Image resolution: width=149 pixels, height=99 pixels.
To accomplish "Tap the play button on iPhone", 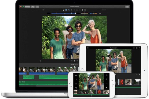I will (x=106, y=88).
